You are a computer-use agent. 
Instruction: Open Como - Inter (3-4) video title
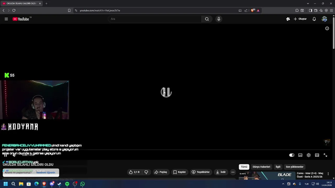point(310,175)
